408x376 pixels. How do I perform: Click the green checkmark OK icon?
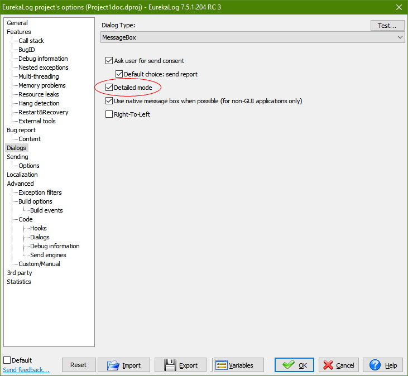[x=288, y=365]
